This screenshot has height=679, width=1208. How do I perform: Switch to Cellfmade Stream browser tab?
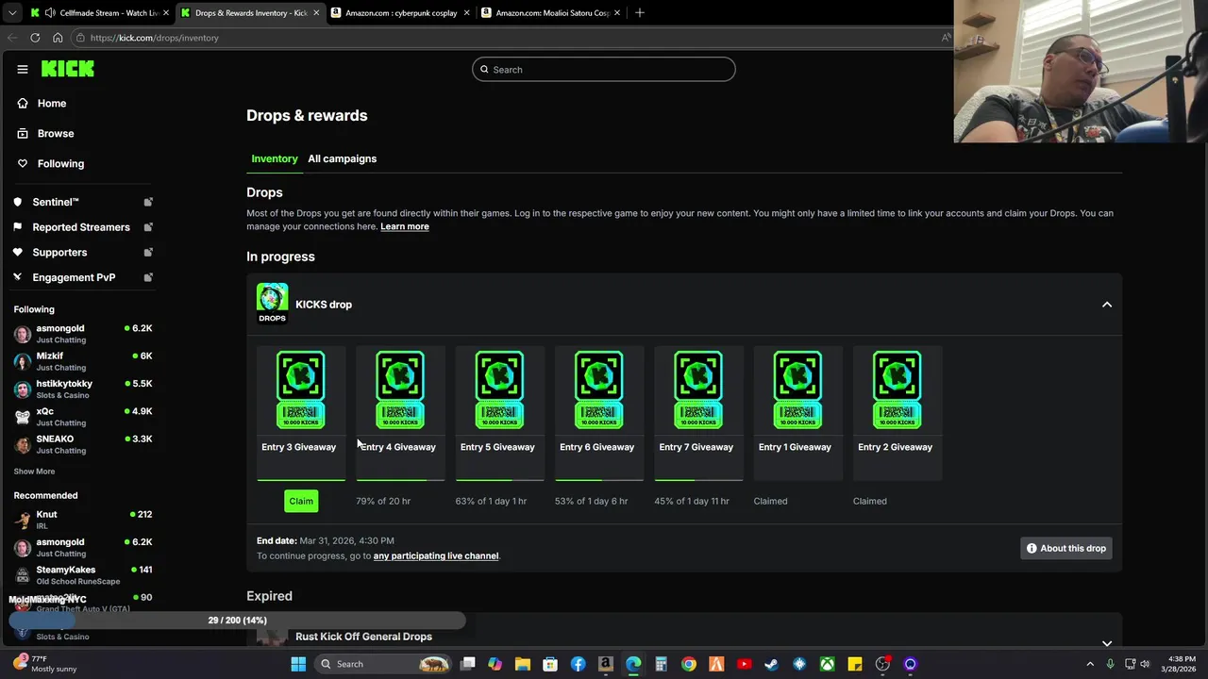(x=99, y=13)
